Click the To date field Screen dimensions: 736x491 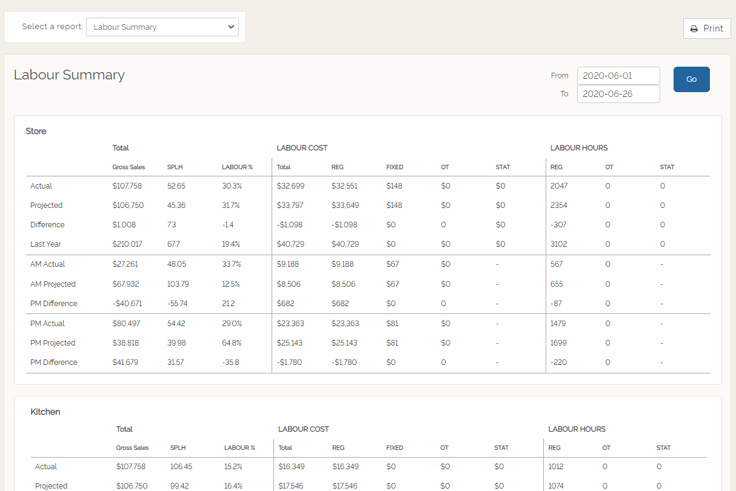618,94
